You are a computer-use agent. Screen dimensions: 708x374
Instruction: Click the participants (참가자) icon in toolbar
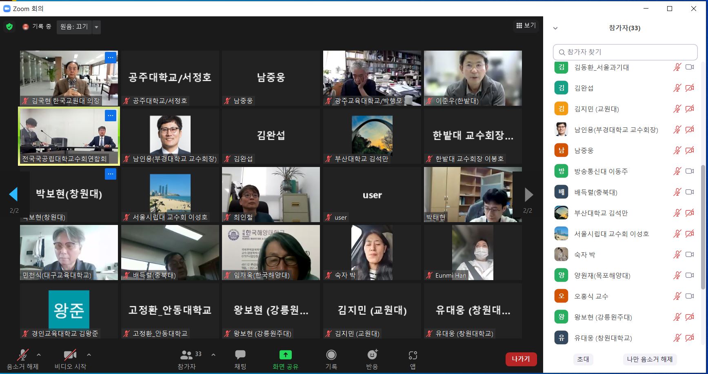[x=186, y=355]
